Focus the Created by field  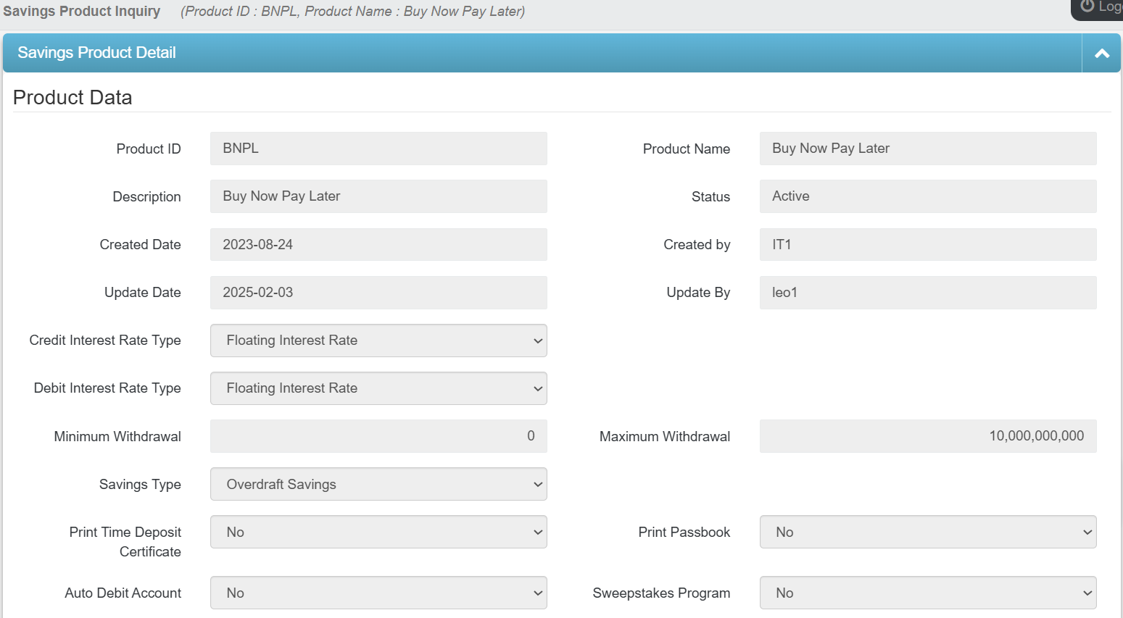coord(927,244)
